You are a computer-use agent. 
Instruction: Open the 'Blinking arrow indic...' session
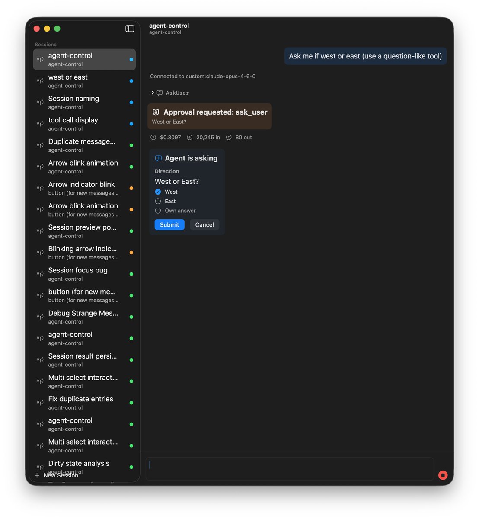pos(84,253)
